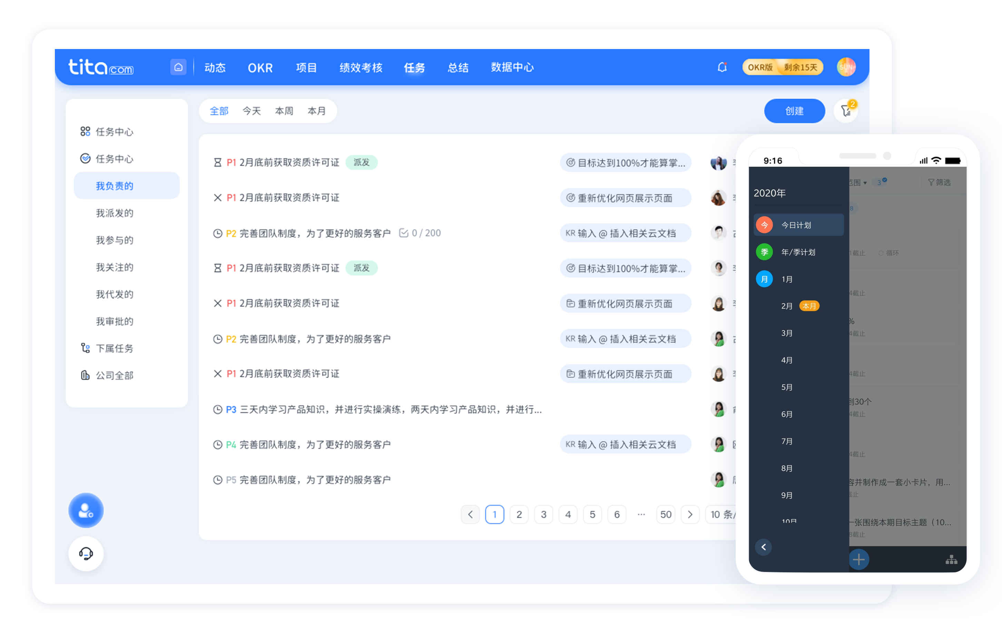This screenshot has width=1002, height=641.
Task: Click first 目标达到100%才能算掌... link
Action: (626, 163)
